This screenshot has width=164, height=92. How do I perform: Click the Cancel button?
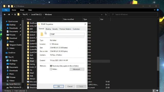[x=70, y=86]
